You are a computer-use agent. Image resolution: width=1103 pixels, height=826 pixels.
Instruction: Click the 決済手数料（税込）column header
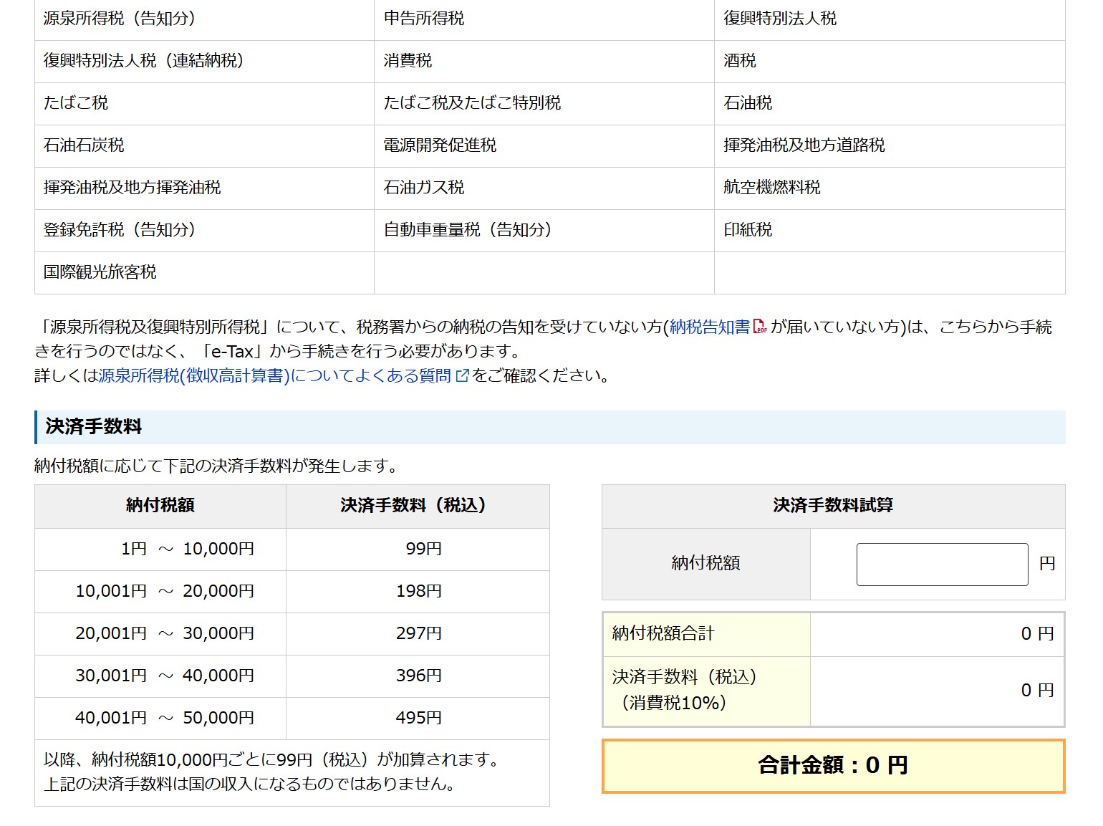coord(418,506)
